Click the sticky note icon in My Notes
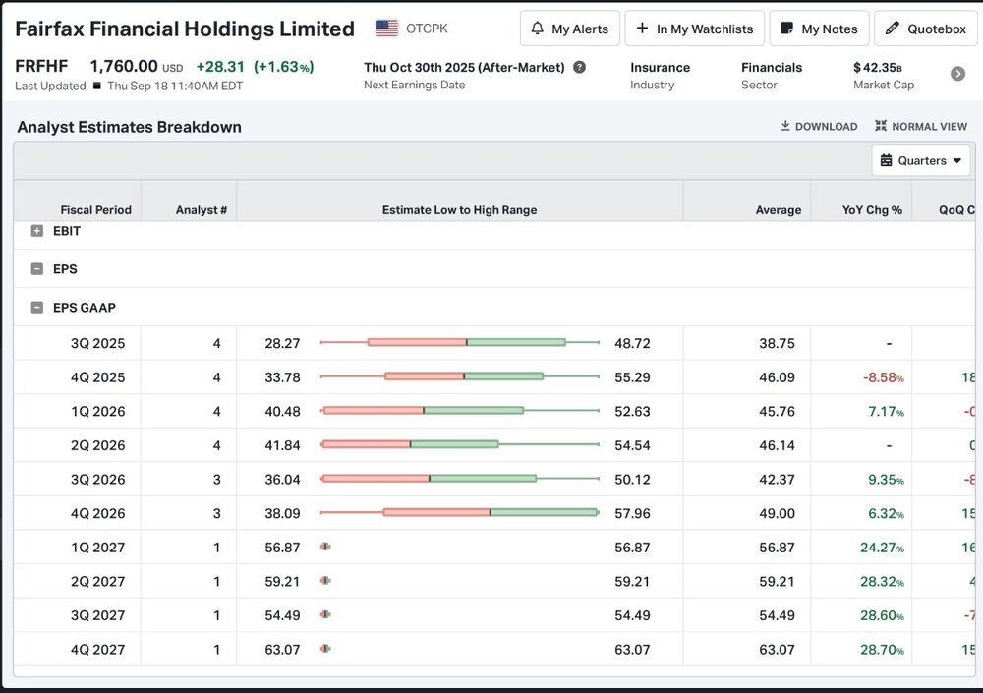This screenshot has width=983, height=693. tap(786, 29)
